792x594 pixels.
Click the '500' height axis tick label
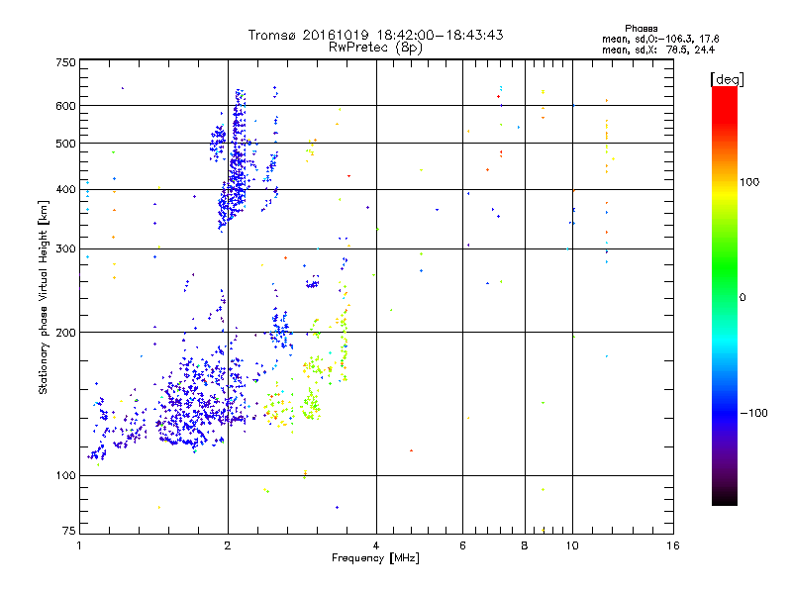coord(65,144)
